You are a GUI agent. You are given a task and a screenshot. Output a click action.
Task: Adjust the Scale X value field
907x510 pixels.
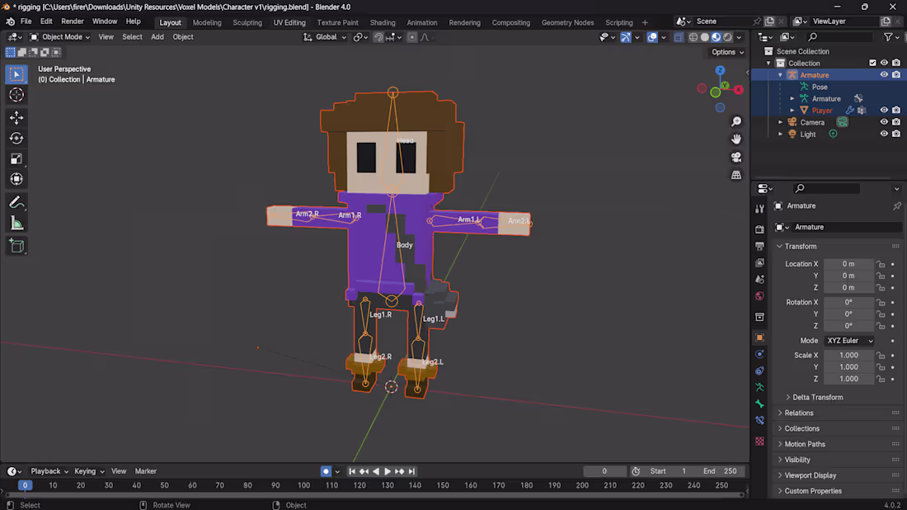(x=848, y=355)
